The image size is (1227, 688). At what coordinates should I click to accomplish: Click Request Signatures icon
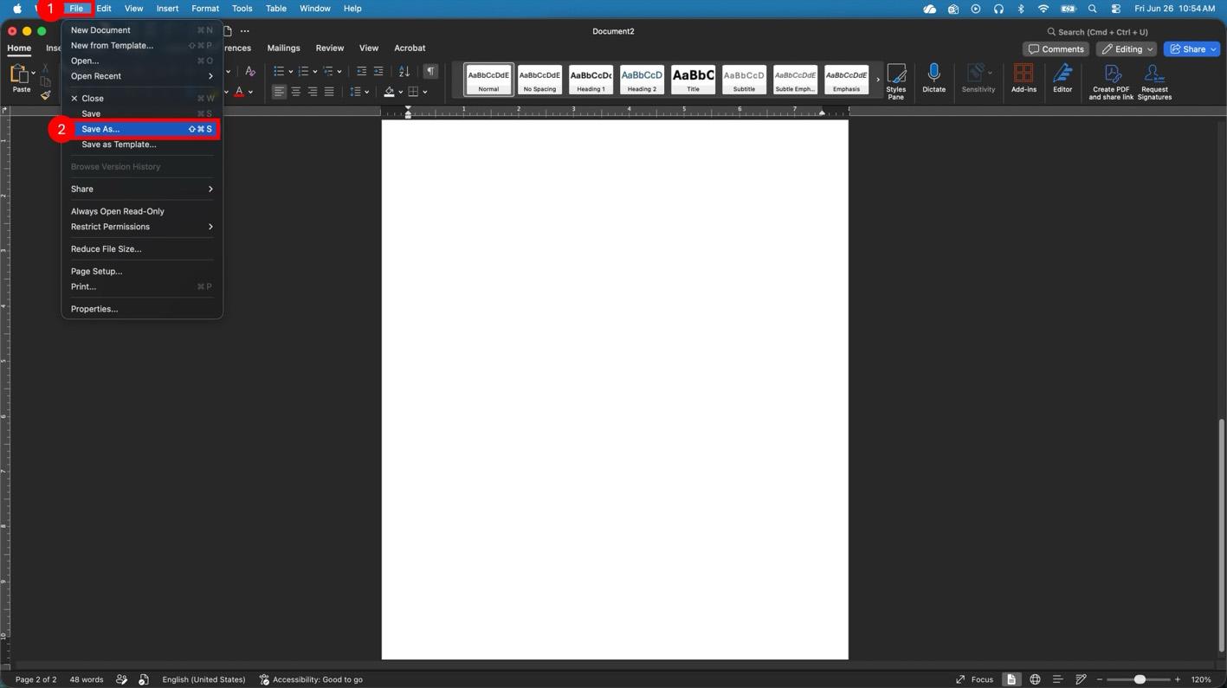(x=1154, y=81)
